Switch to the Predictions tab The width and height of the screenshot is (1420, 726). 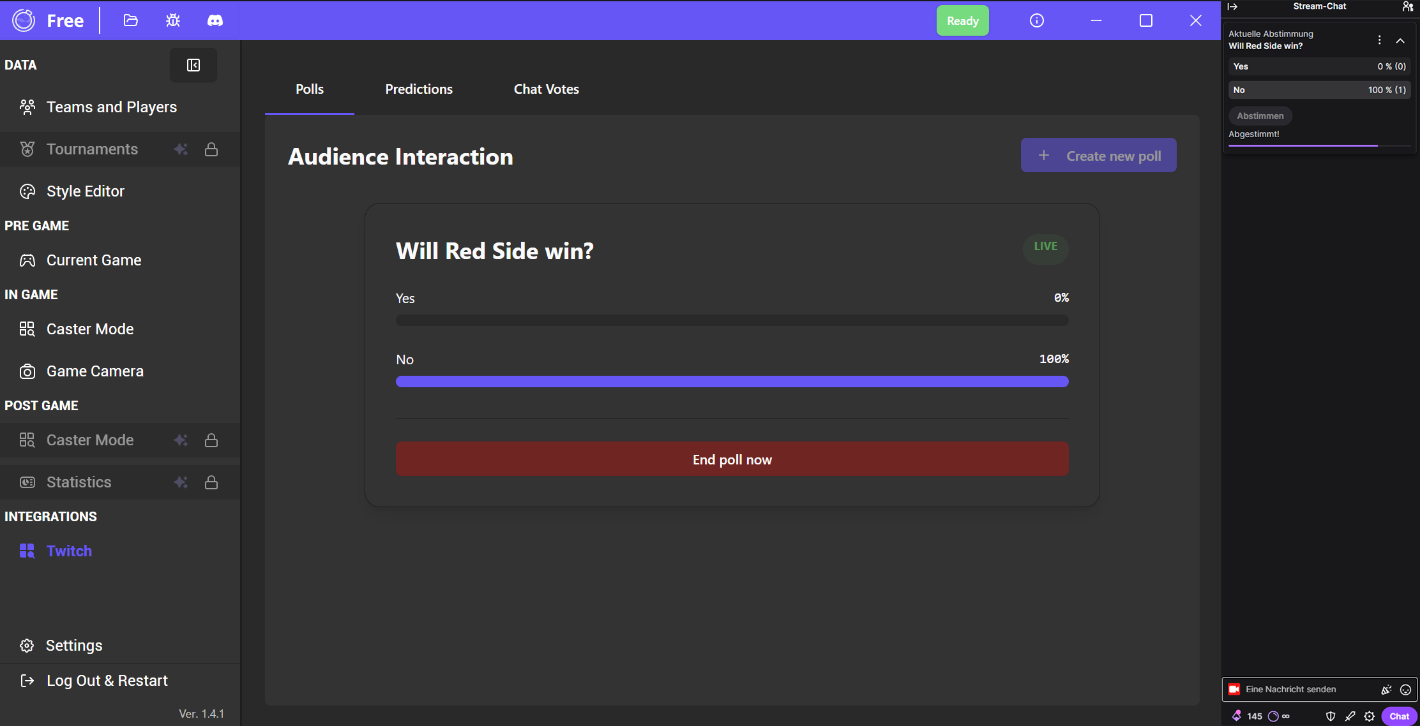click(419, 89)
